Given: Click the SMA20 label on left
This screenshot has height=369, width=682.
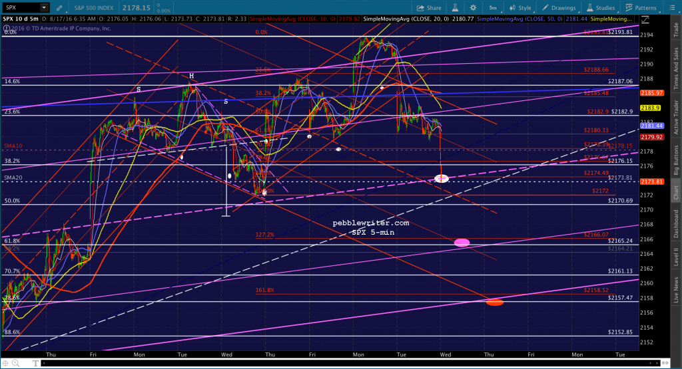Looking at the screenshot, I should coord(13,178).
